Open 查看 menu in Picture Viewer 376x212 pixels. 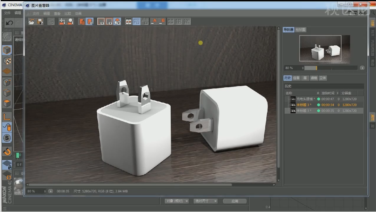[x=57, y=13]
